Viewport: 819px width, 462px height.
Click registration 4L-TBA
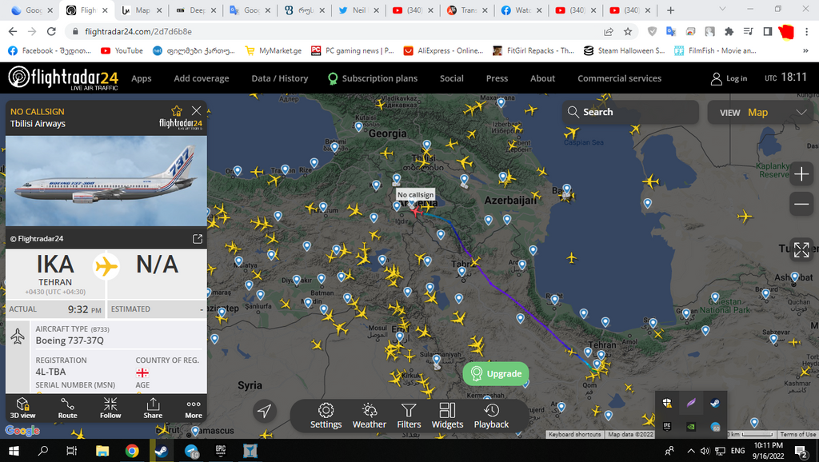[x=50, y=372]
